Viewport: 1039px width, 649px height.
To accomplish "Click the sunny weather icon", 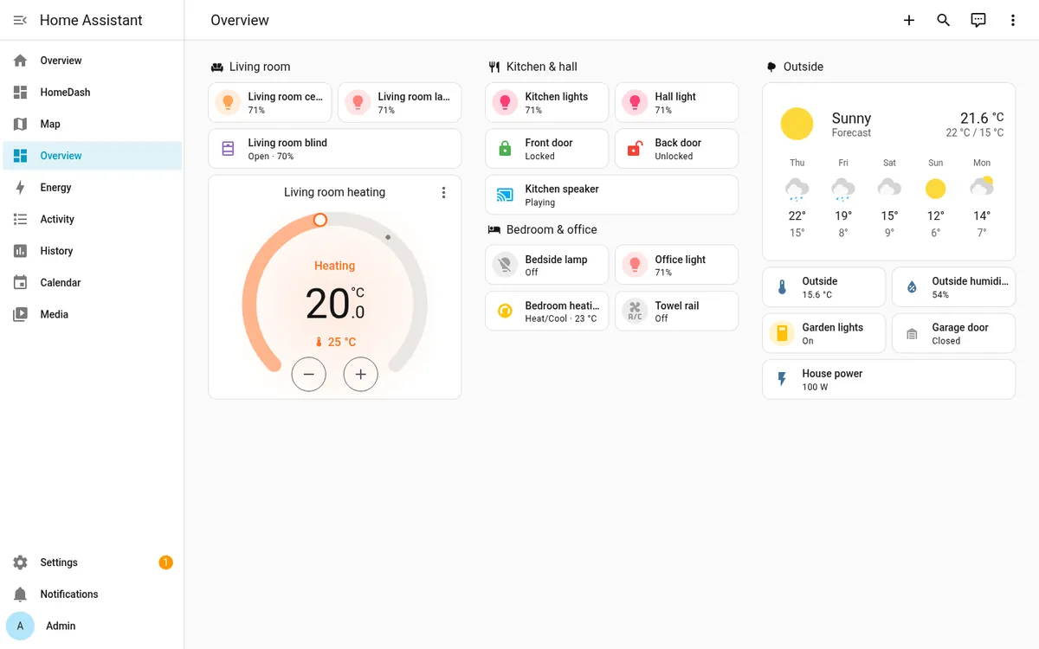I will (x=797, y=124).
